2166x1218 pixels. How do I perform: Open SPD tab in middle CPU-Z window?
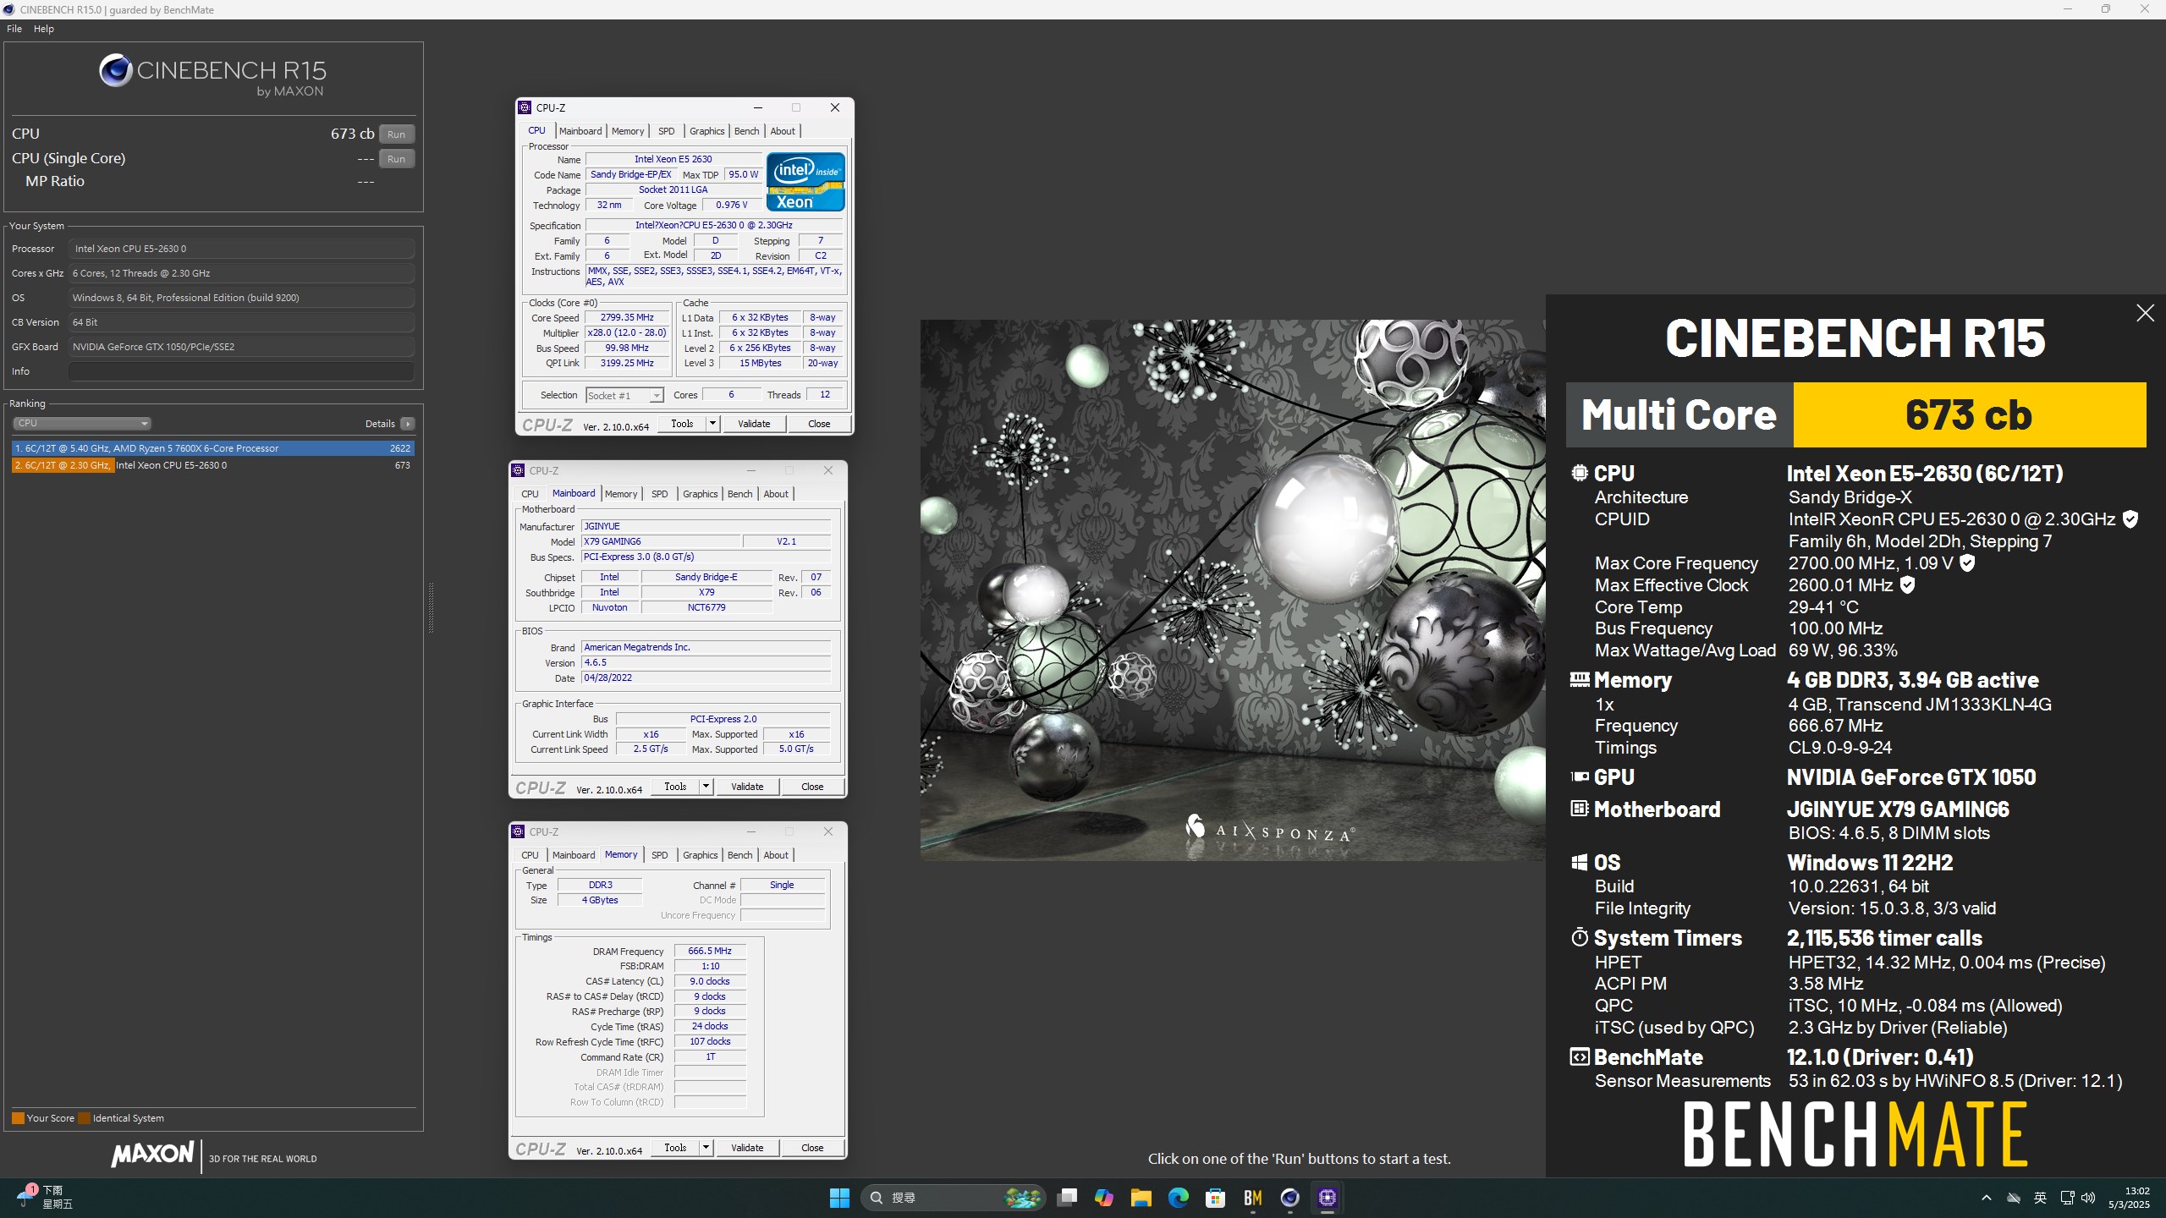(x=660, y=494)
